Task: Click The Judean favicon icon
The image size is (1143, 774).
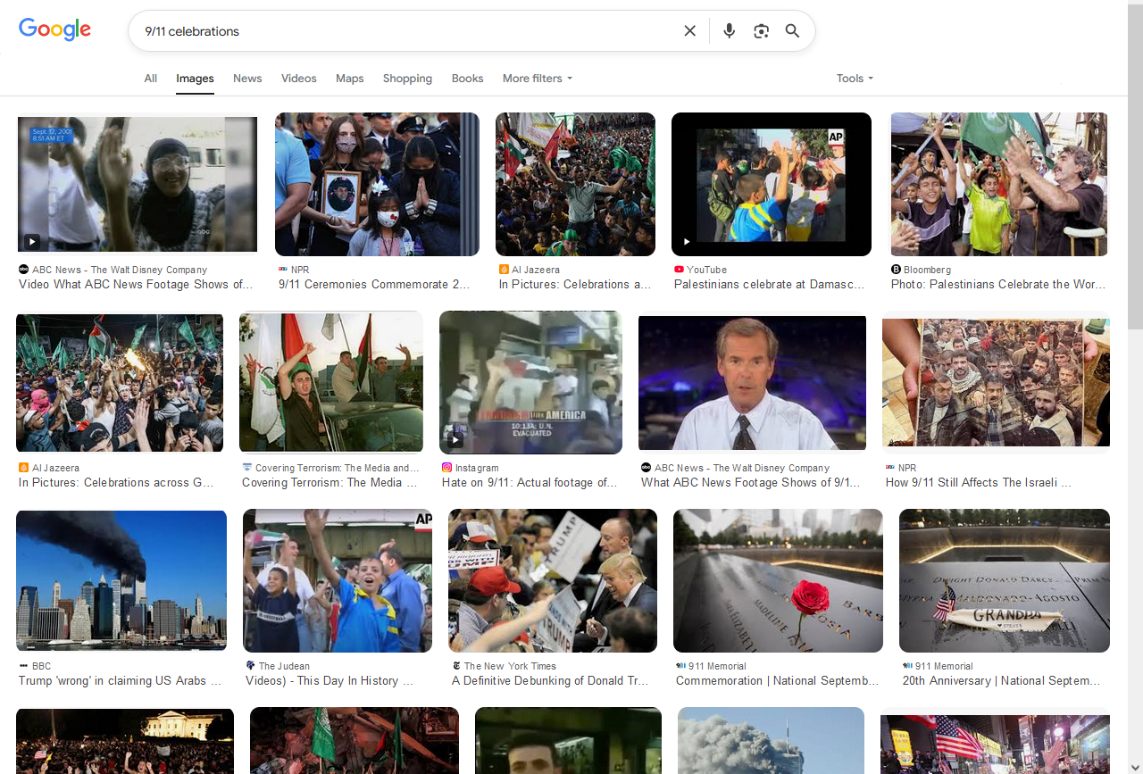Action: coord(250,666)
